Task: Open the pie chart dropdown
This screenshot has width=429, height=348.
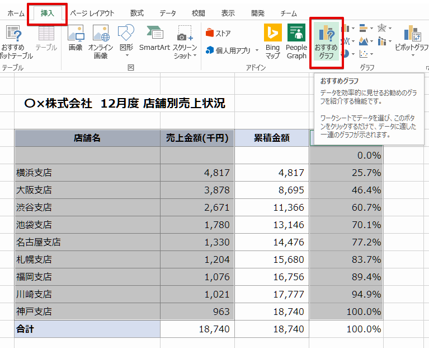Action: pos(353,54)
